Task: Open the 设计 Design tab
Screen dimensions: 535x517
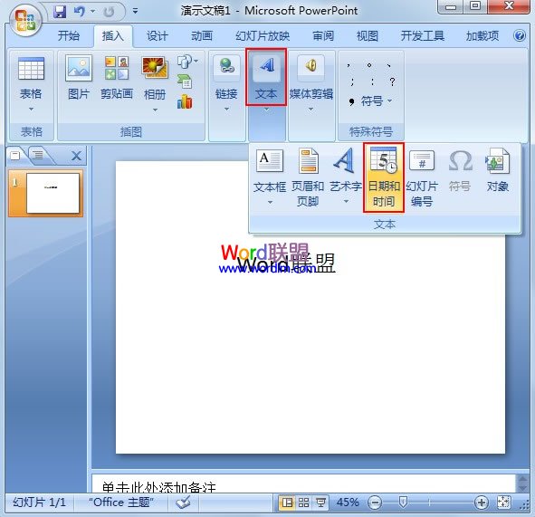Action: (x=158, y=35)
